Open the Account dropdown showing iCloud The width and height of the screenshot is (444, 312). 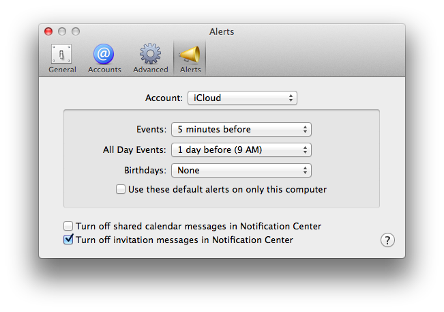tap(242, 98)
